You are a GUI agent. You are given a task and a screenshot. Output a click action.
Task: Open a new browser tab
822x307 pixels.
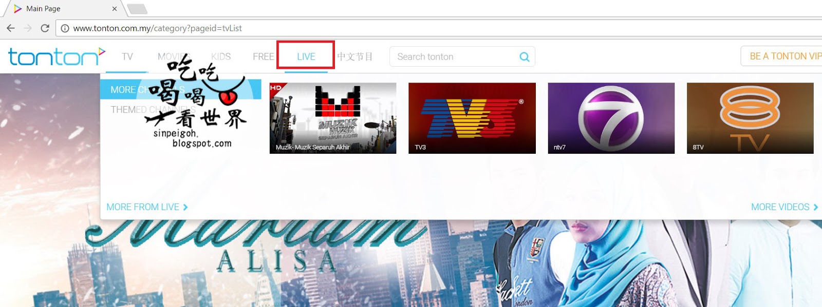137,9
